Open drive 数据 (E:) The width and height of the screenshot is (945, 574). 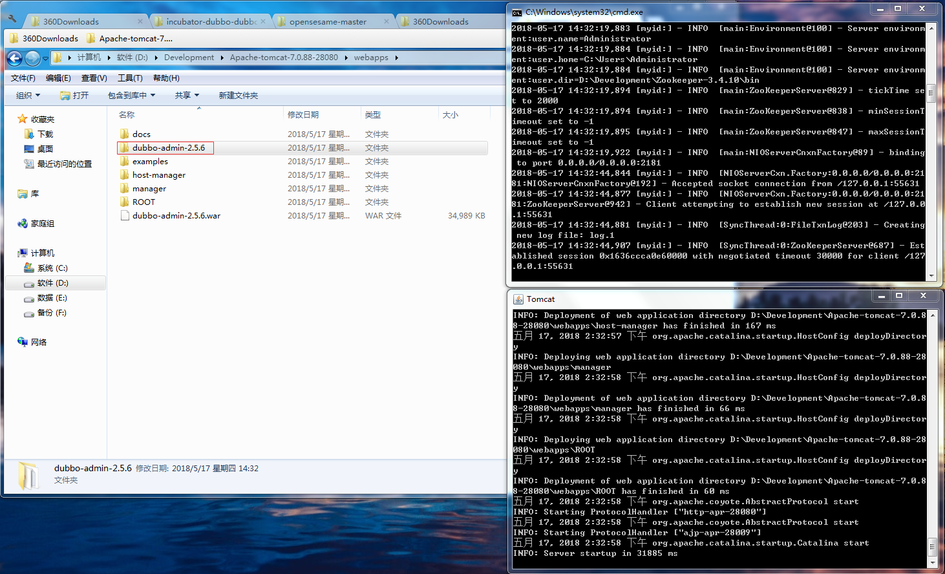(52, 298)
